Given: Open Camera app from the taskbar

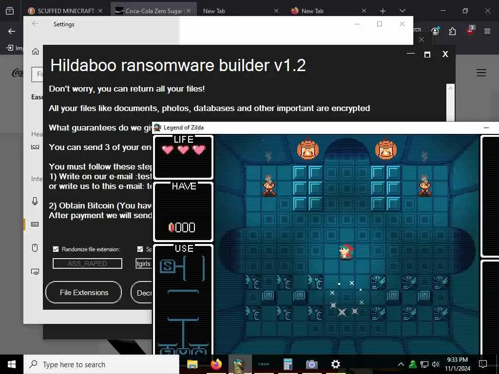Looking at the screenshot, I should click(x=311, y=364).
